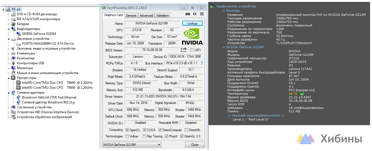This screenshot has width=372, height=151.
Task: Collapse the NVIDIA GeForce G210M section chevron
Action: pyautogui.click(x=224, y=47)
